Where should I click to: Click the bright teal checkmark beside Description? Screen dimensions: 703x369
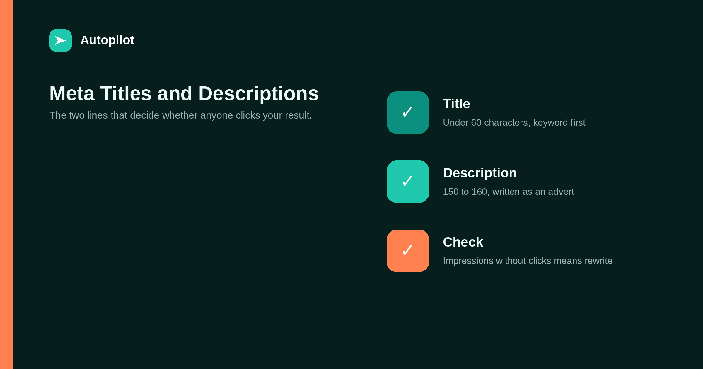coord(408,182)
